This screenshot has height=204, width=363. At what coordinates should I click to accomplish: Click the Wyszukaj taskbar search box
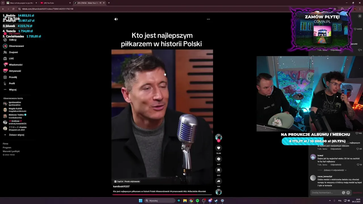pos(160,201)
